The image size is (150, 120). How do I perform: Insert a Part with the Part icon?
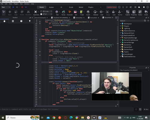57,12
